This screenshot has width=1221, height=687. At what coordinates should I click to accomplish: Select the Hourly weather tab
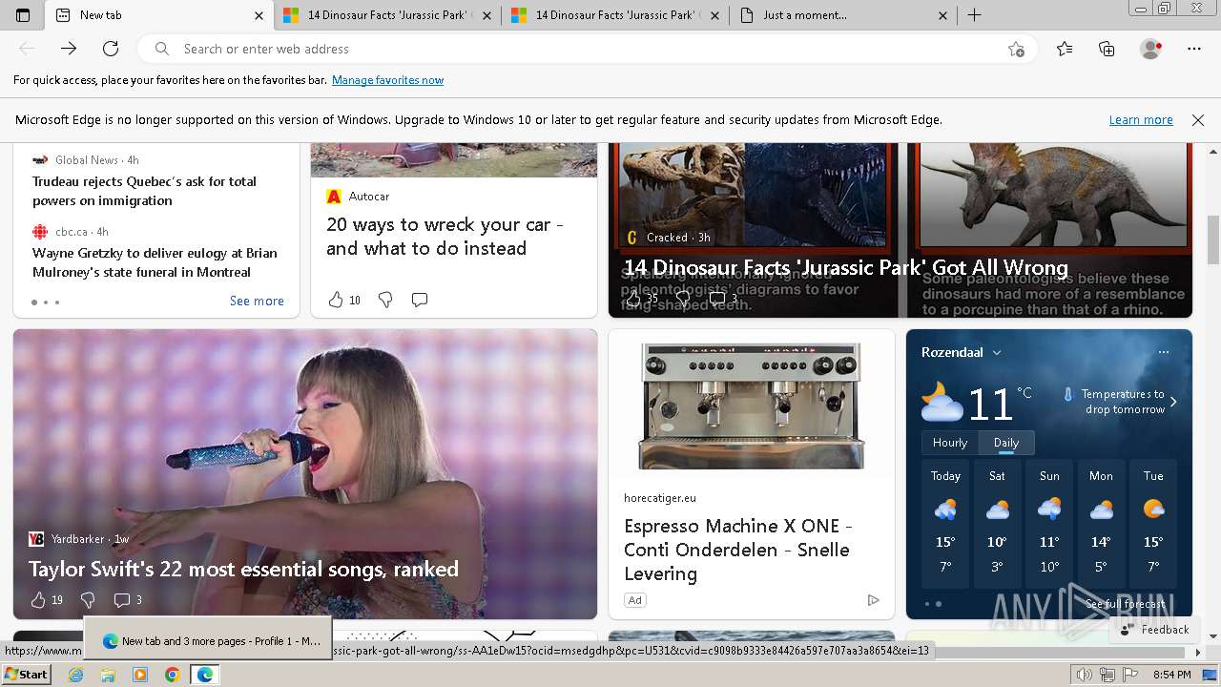coord(949,443)
